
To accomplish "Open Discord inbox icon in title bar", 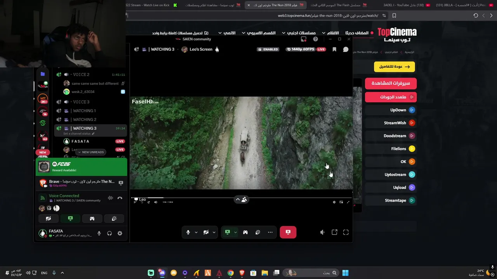I will [x=304, y=39].
